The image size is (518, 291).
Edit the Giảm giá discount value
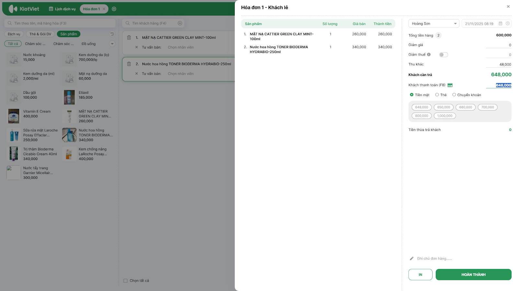499,45
